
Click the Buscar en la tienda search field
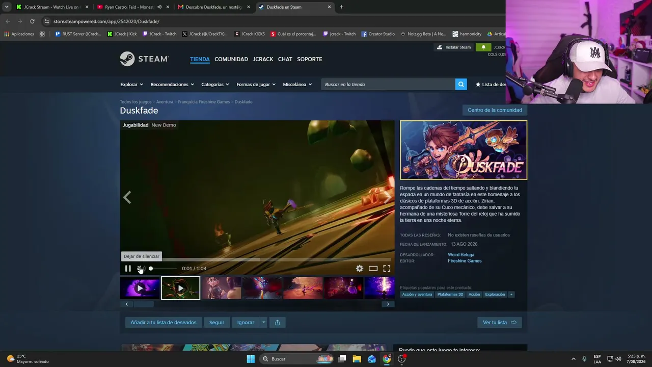388,84
